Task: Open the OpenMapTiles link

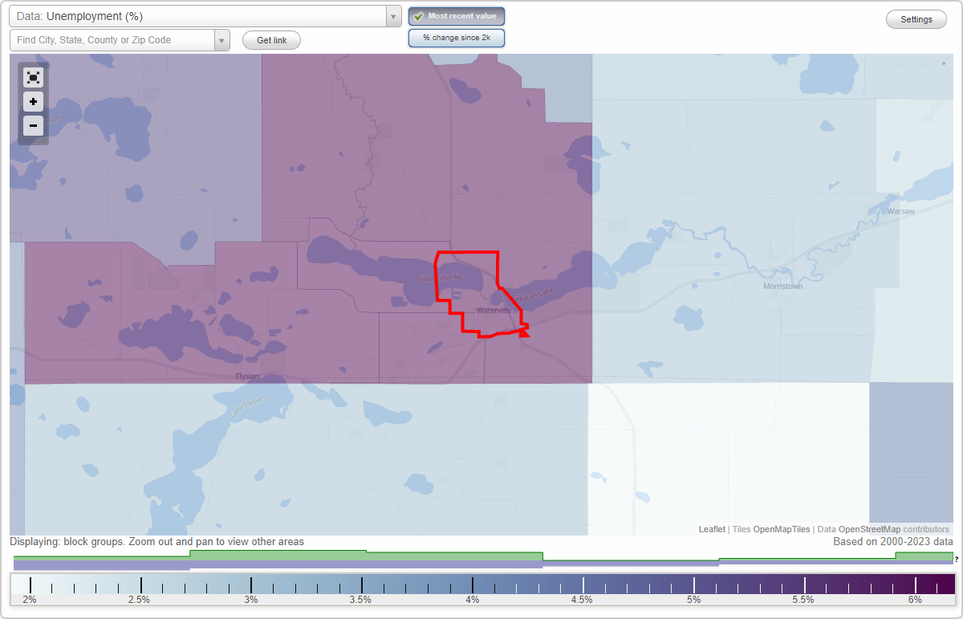Action: point(781,529)
